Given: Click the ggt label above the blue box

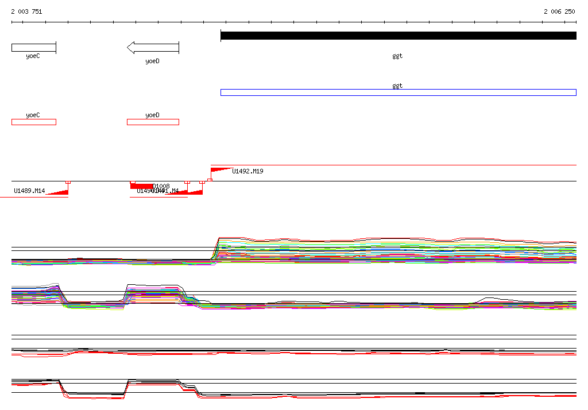Looking at the screenshot, I should point(397,86).
